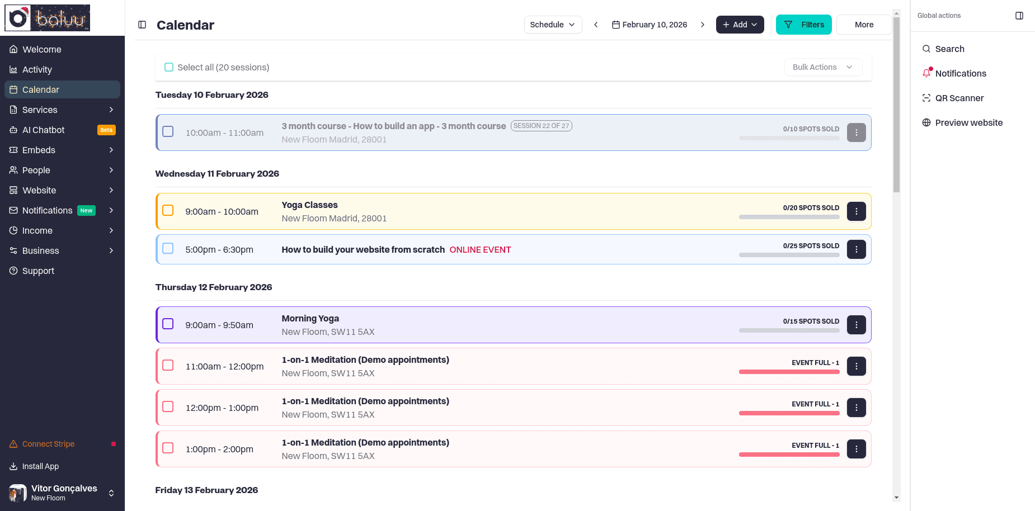1035x511 pixels.
Task: Open Notifications from the Global actions panel
Action: [x=961, y=73]
